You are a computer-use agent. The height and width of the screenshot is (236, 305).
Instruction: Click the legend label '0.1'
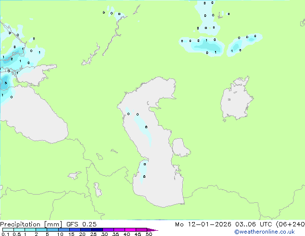(5, 234)
